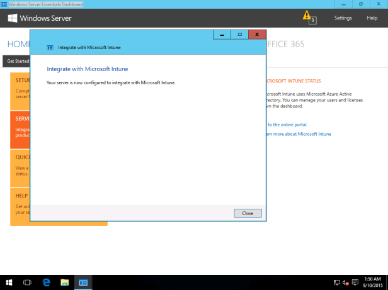
Task: Click the volume icon in system tray
Action: pyautogui.click(x=346, y=282)
